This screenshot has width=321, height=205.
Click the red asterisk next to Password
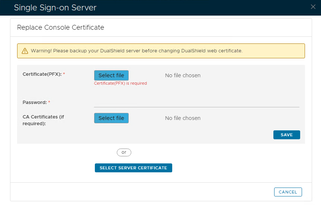49,102
